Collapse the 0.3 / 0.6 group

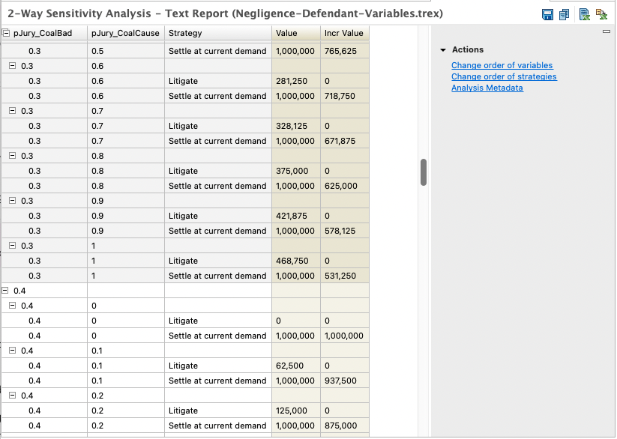[x=13, y=66]
